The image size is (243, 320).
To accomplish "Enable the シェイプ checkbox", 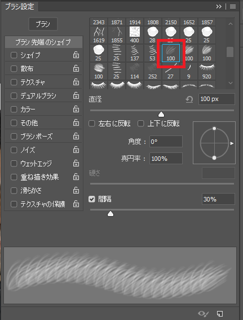I will 14,55.
